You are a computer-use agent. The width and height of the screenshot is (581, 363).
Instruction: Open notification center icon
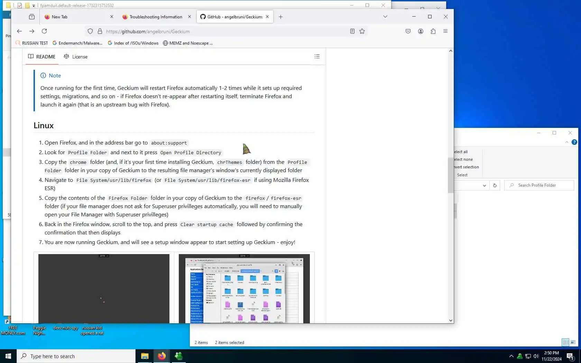pos(570,357)
